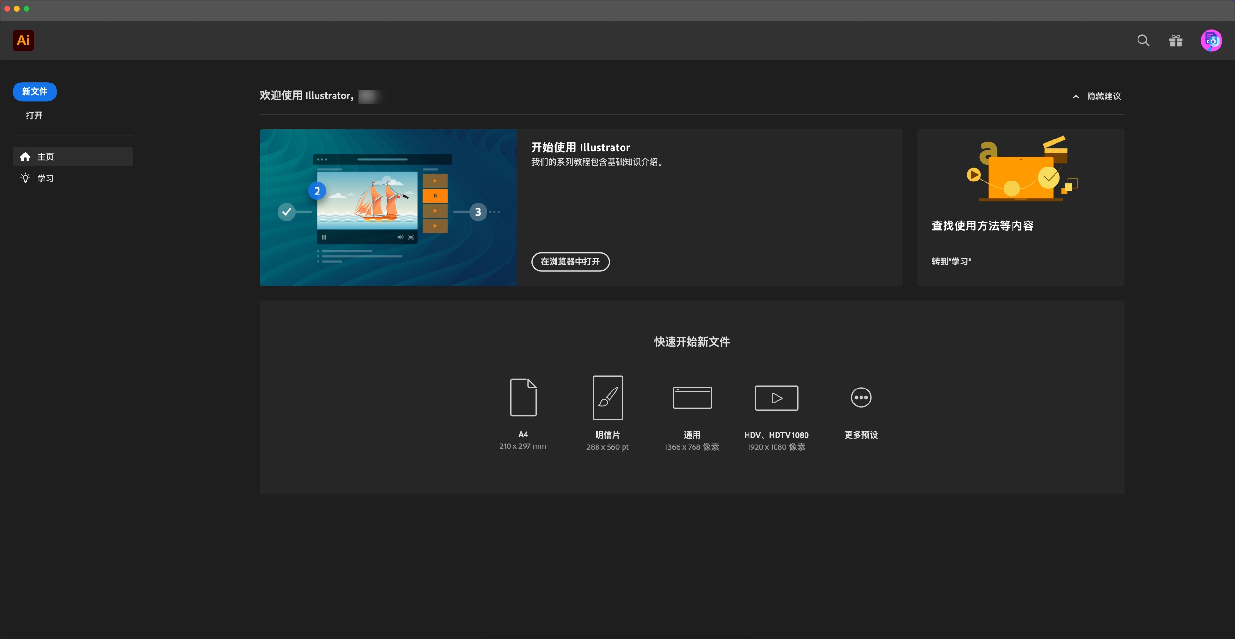This screenshot has width=1235, height=639.
Task: Select the 明信片 postcard preset icon
Action: pos(608,398)
